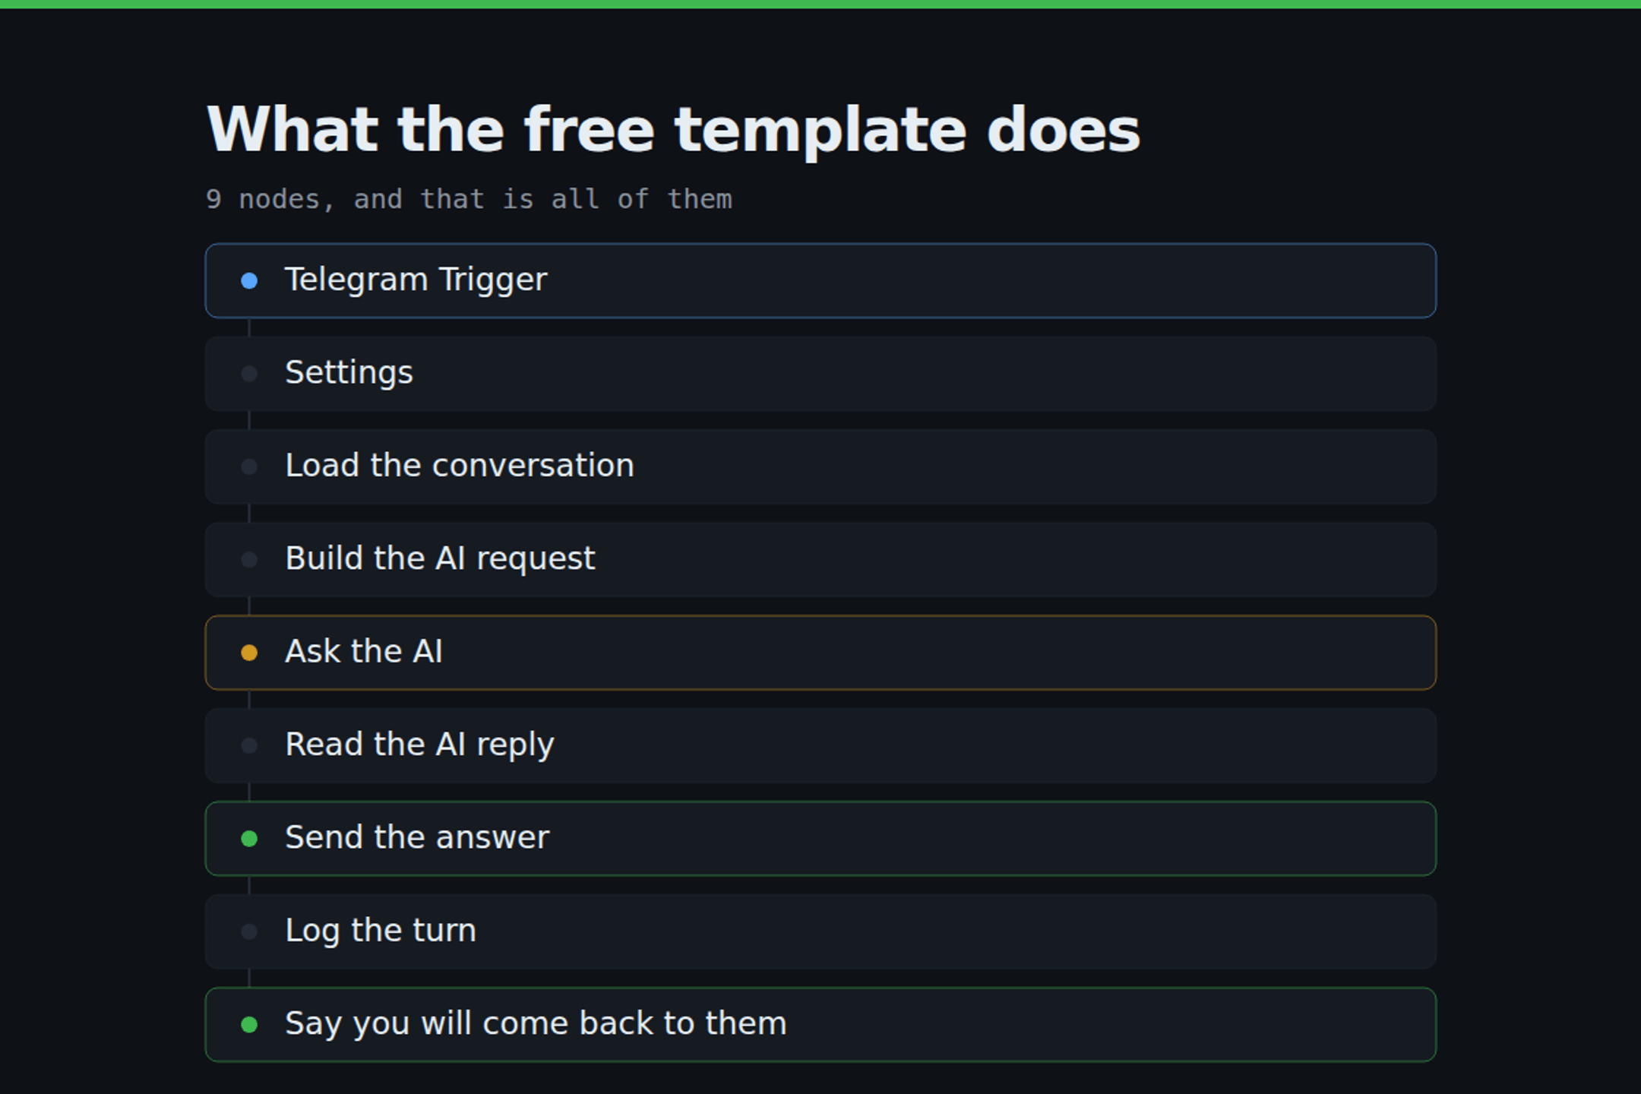The image size is (1641, 1094).
Task: Click the green dot beside Send the answer
Action: [249, 839]
